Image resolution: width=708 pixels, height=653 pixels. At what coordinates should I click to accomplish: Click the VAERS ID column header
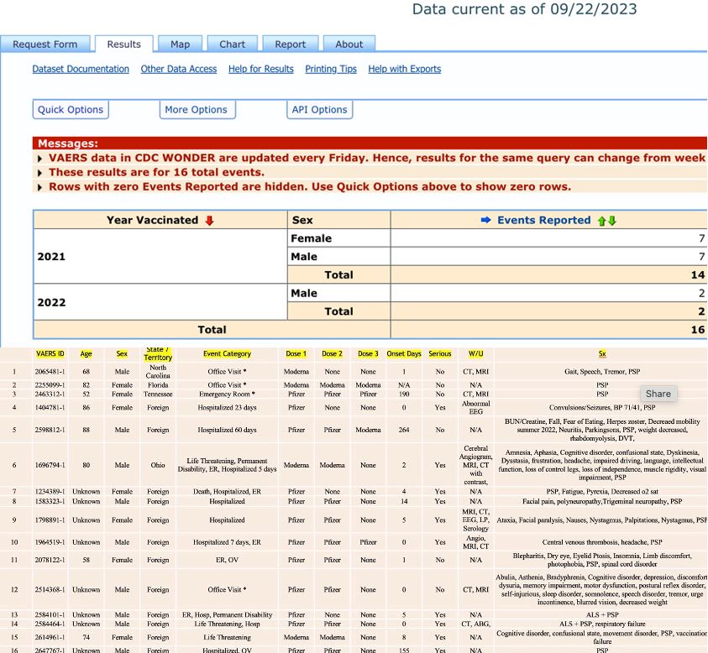[50, 354]
